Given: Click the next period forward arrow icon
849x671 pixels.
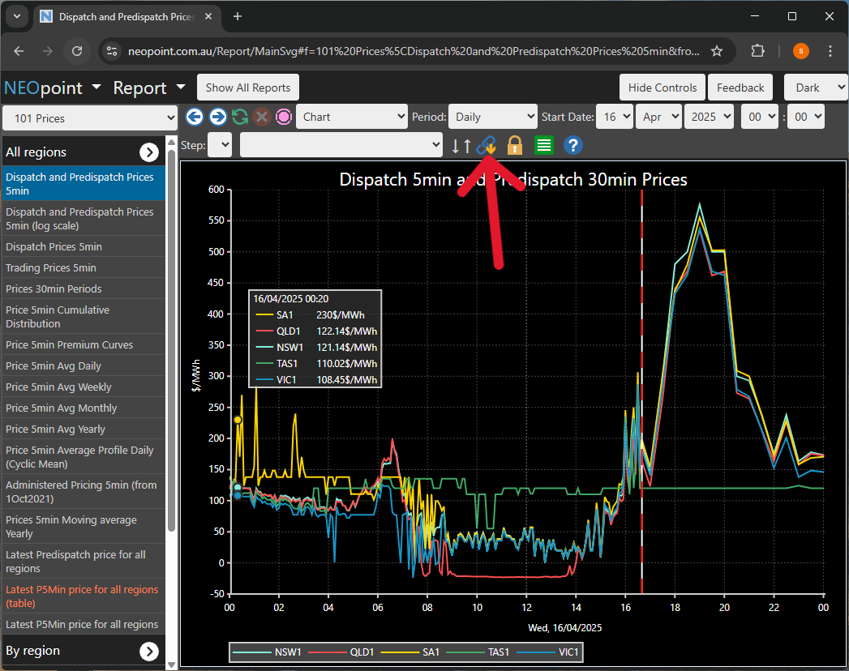Looking at the screenshot, I should 217,117.
